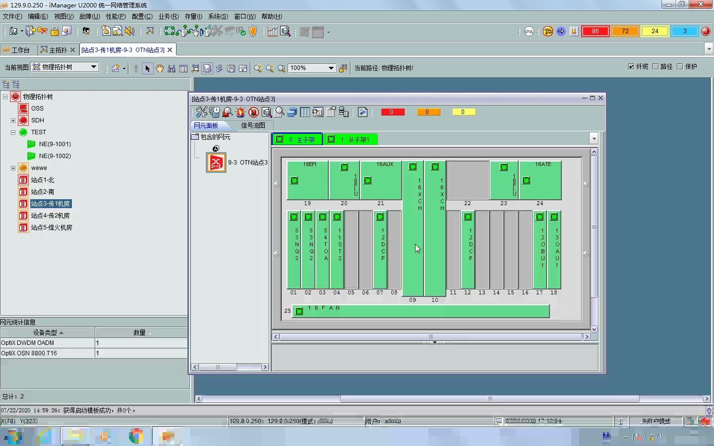Click the database stack icon in NE window
The height and width of the screenshot is (446, 714).
[x=292, y=112]
